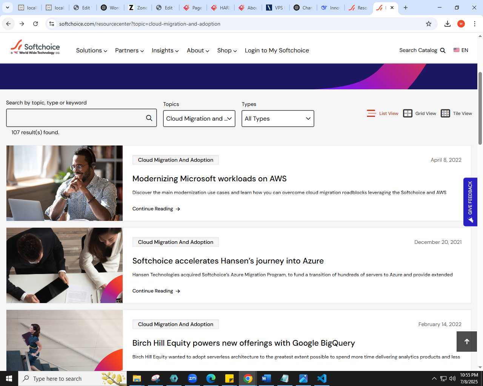This screenshot has height=386, width=483.
Task: Reload the page
Action: (x=35, y=24)
